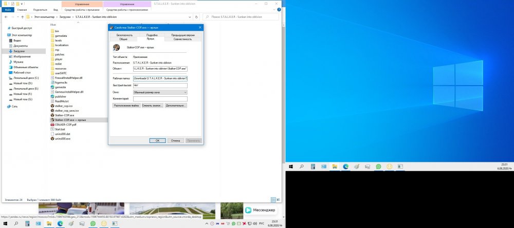Click into the Комментарий text field
This screenshot has height=228, width=514.
click(160, 99)
